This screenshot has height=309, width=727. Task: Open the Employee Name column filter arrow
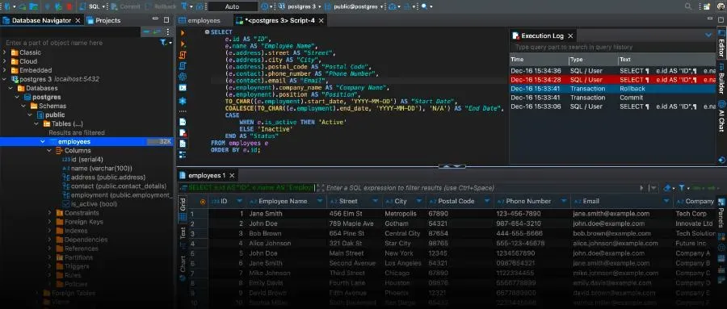pyautogui.click(x=319, y=202)
